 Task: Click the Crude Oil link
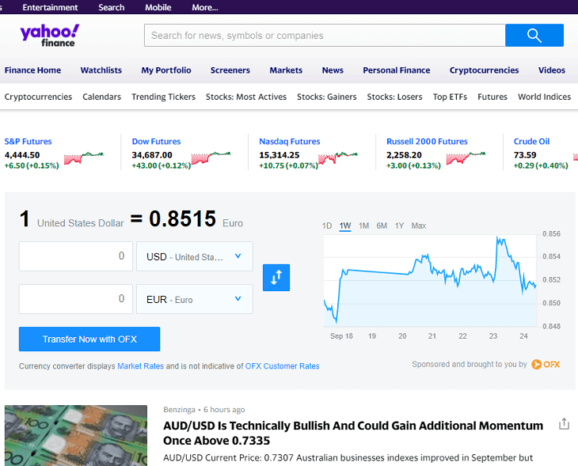[531, 142]
